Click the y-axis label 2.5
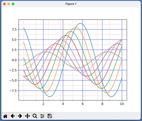The height and width of the screenshot is (121, 142). click(x=14, y=50)
